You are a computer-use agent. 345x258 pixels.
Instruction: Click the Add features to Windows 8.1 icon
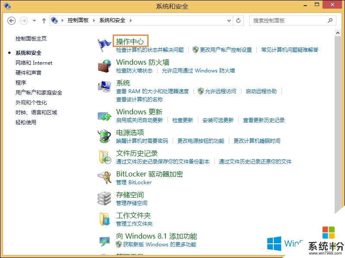tap(104, 241)
